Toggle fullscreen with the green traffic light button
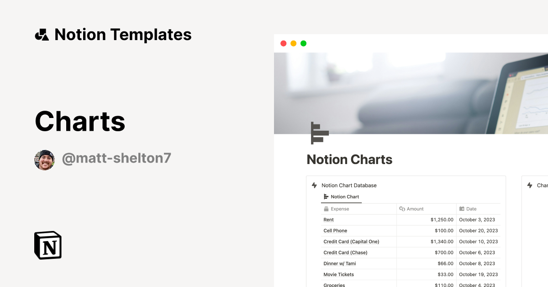548x287 pixels. 303,43
